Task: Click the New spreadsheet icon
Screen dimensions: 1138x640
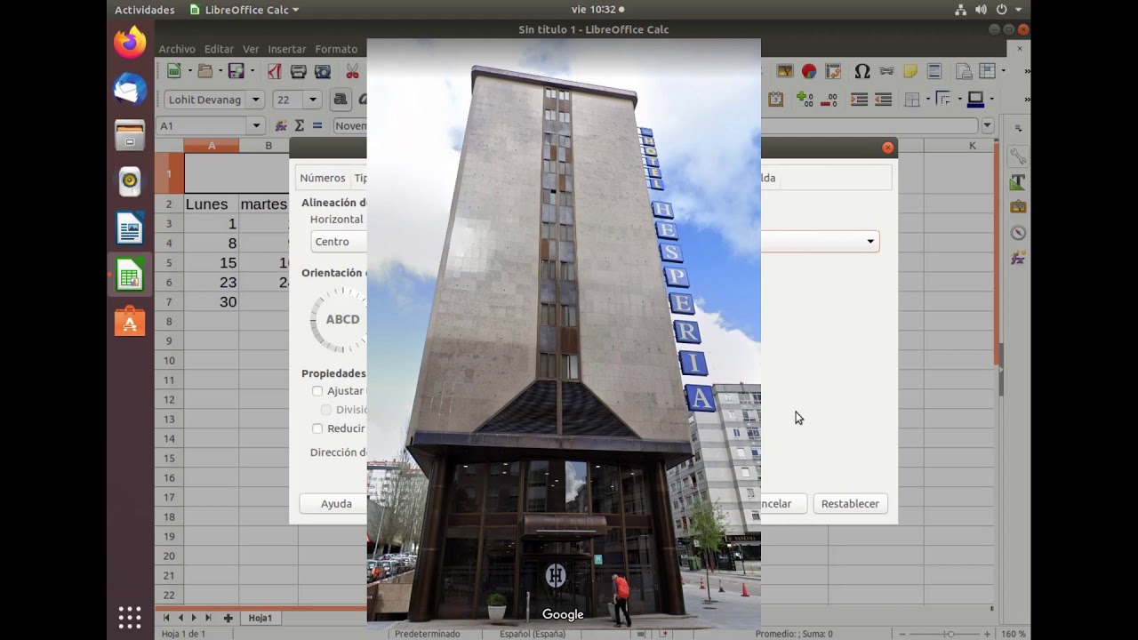Action: (x=174, y=71)
